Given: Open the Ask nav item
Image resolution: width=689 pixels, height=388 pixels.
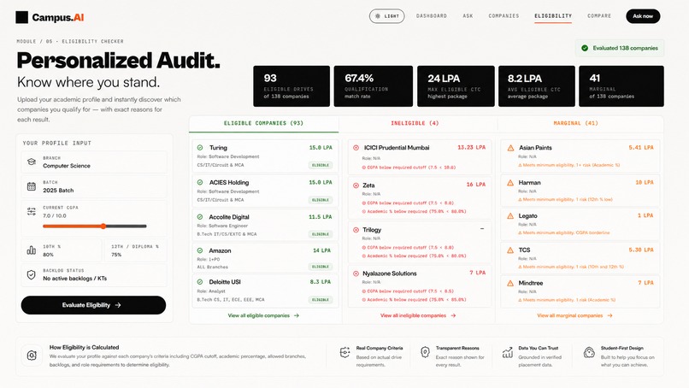Looking at the screenshot, I should click(x=468, y=16).
